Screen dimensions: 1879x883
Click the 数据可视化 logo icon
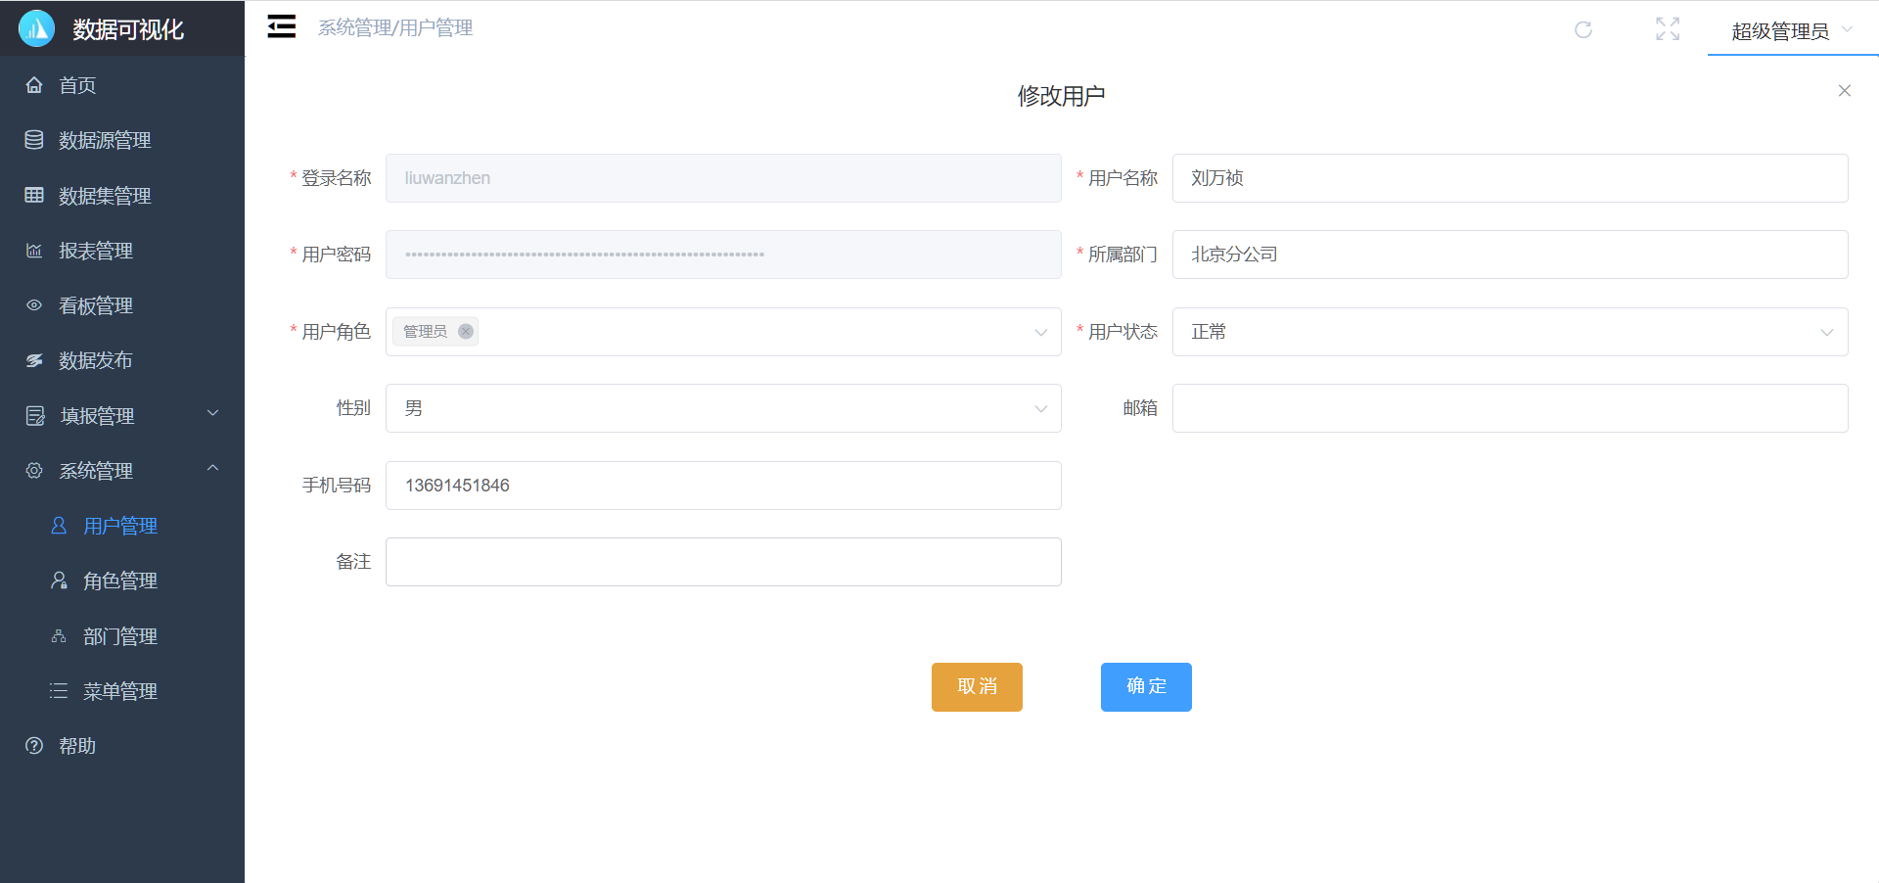point(36,28)
